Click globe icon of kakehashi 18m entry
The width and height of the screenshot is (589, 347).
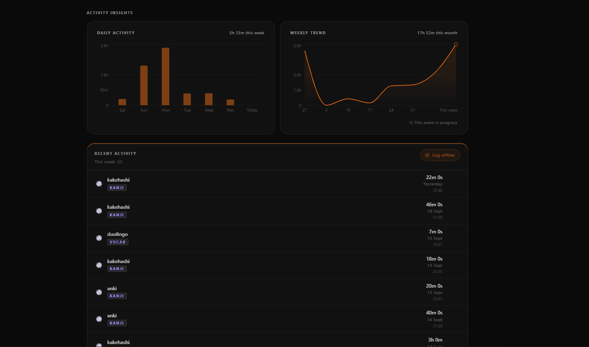point(99,265)
